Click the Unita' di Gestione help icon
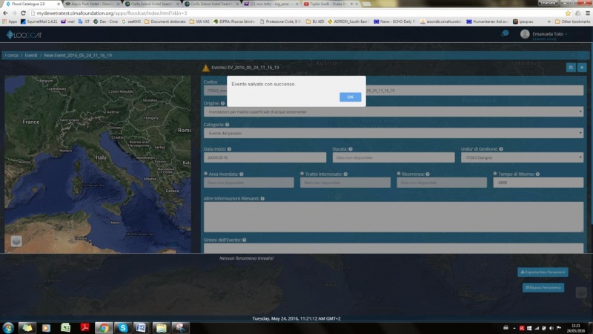The image size is (593, 334). pyautogui.click(x=501, y=149)
